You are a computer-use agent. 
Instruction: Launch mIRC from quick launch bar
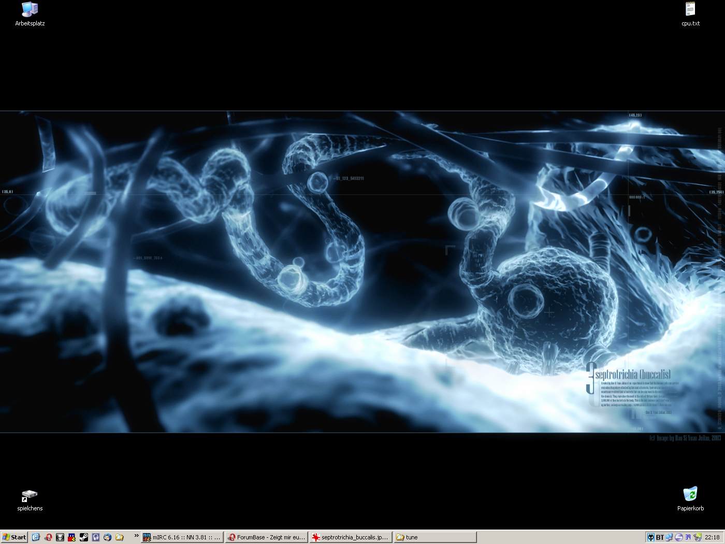[71, 537]
